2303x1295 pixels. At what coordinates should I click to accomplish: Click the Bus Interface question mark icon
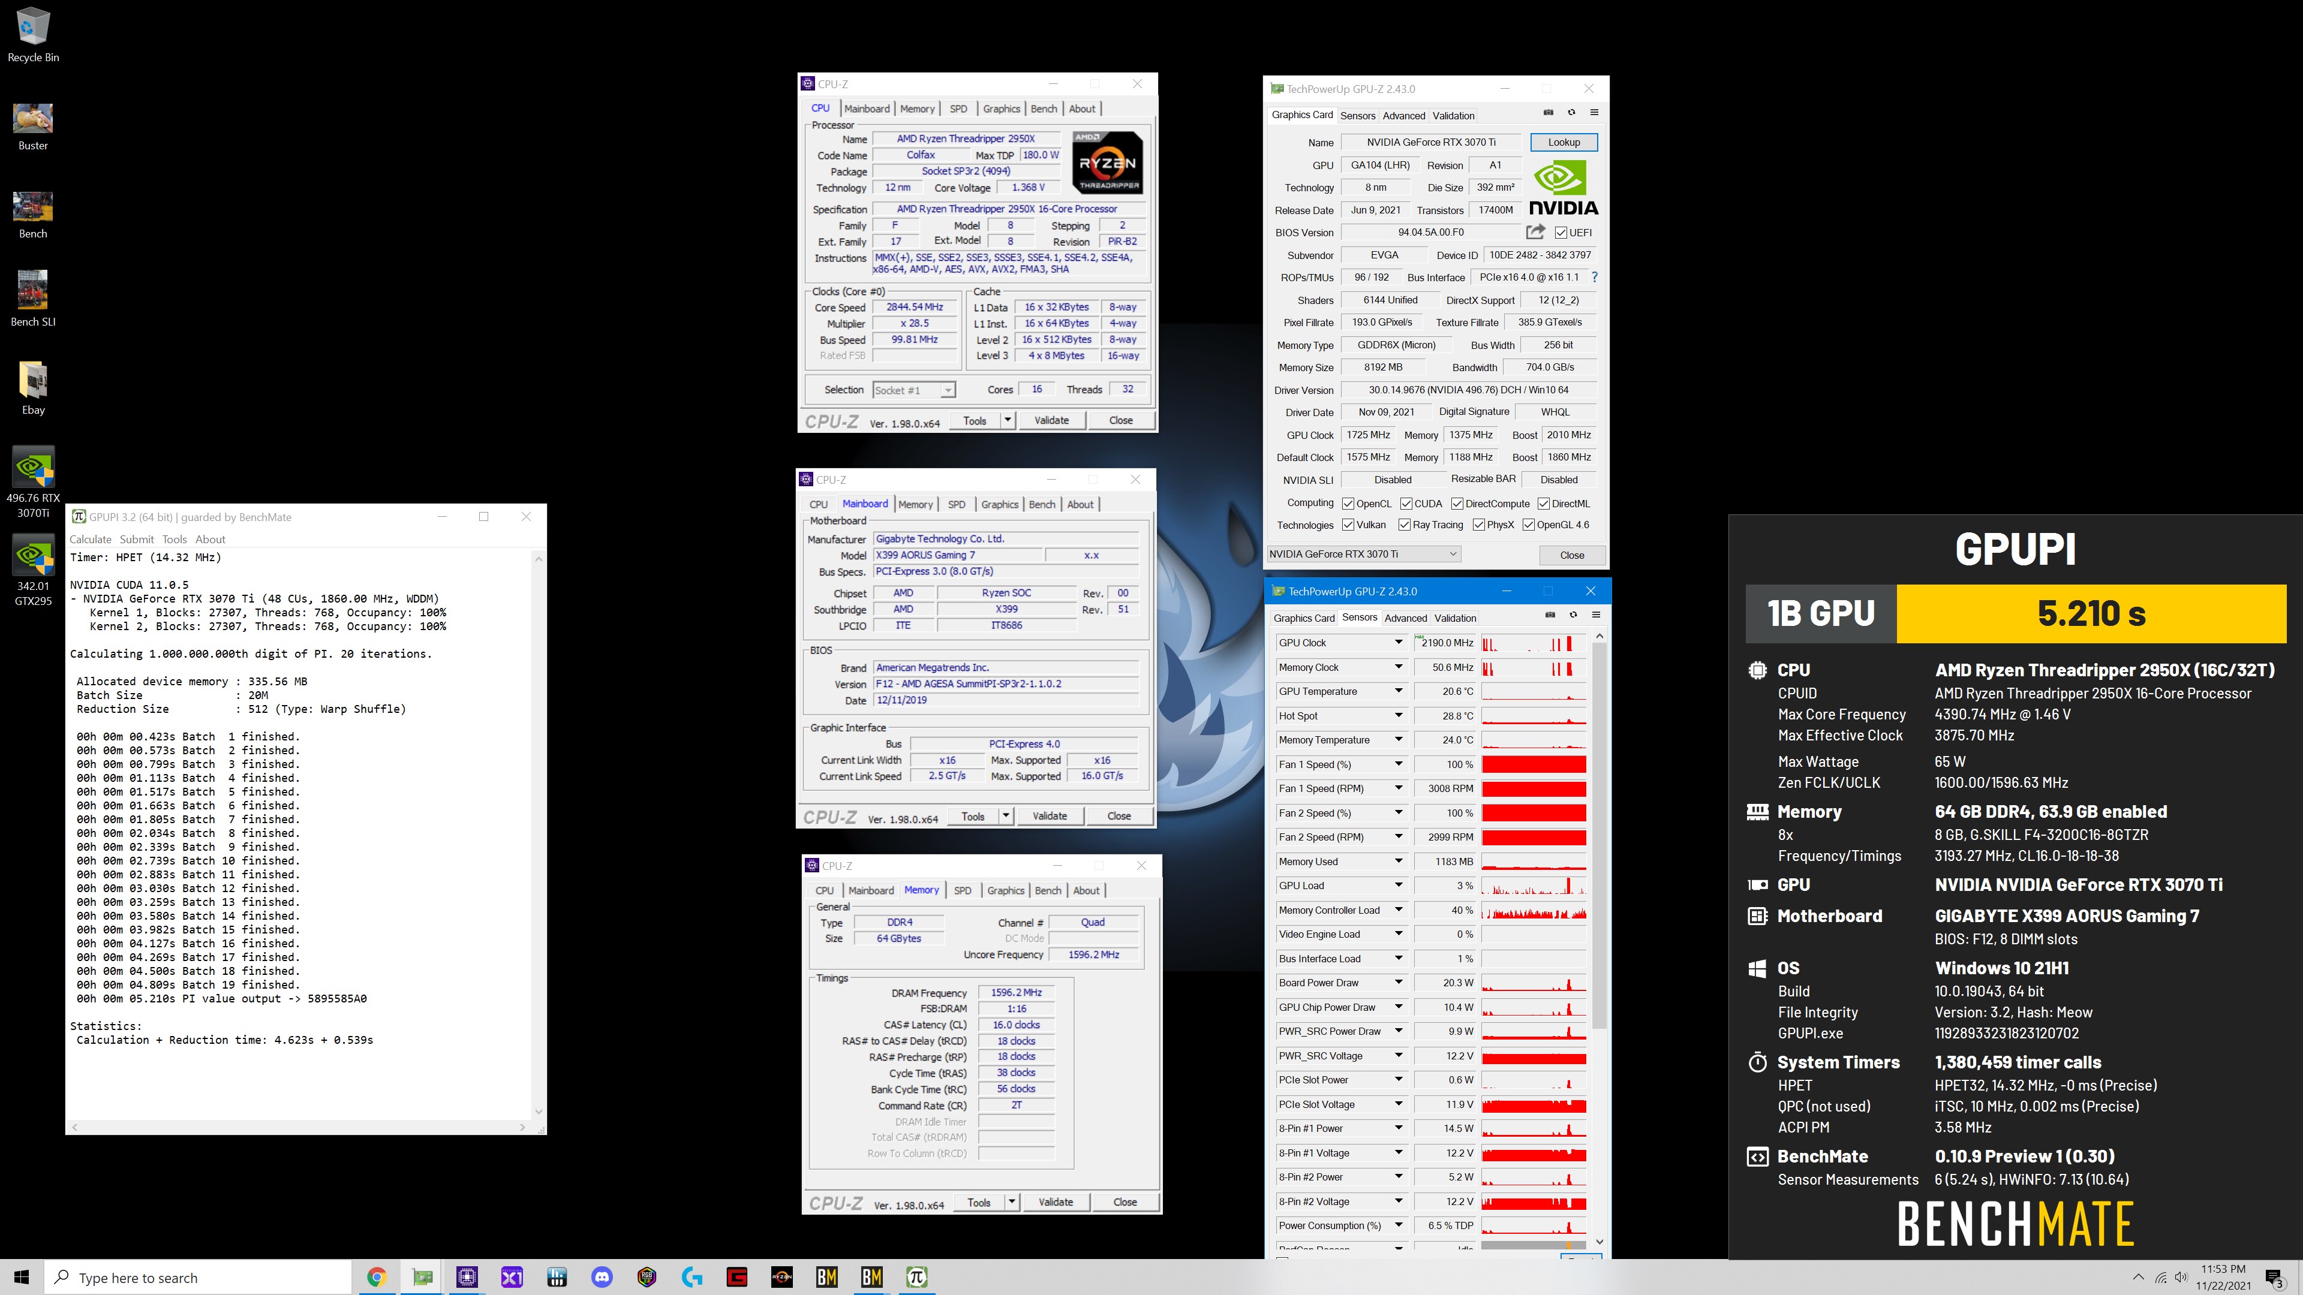1594,277
